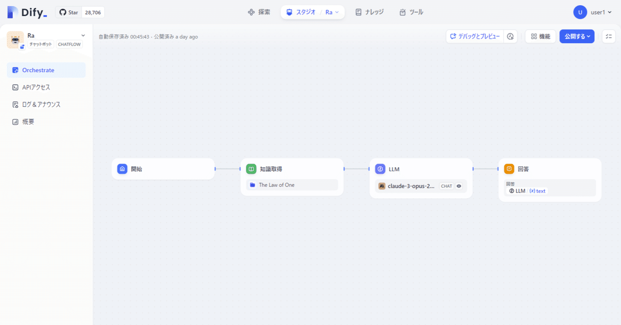Expand the Ra app dropdown in the sidebar
The width and height of the screenshot is (621, 325).
pos(83,35)
